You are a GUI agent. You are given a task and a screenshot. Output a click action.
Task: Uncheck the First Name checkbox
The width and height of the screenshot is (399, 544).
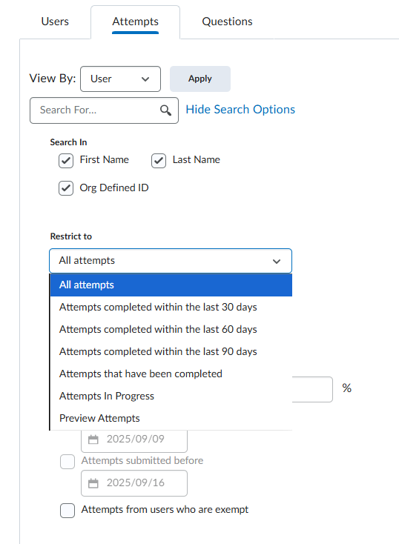tap(66, 161)
